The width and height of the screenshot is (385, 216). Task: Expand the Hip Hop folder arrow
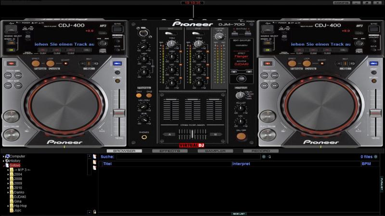tap(8, 206)
